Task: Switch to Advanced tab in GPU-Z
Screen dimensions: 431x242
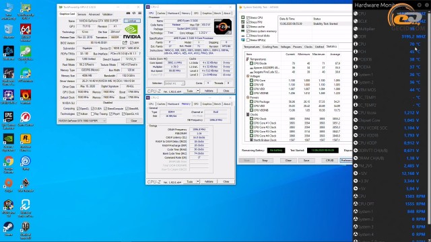Action: point(94,14)
